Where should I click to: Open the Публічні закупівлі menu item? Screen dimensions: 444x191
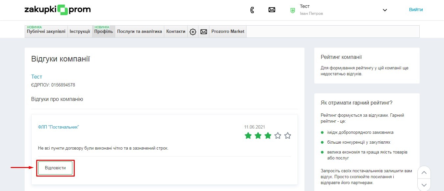tap(46, 32)
